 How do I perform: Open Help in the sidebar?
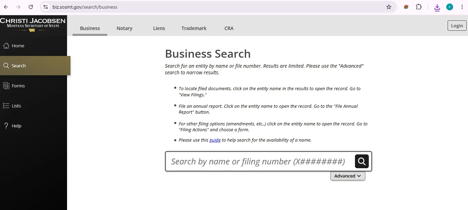point(34,126)
